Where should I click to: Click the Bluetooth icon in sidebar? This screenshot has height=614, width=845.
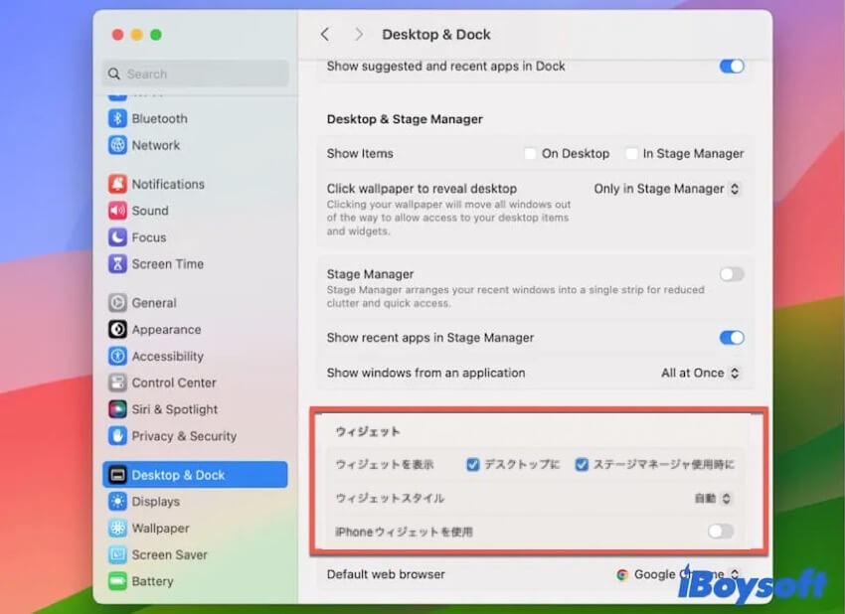click(117, 118)
